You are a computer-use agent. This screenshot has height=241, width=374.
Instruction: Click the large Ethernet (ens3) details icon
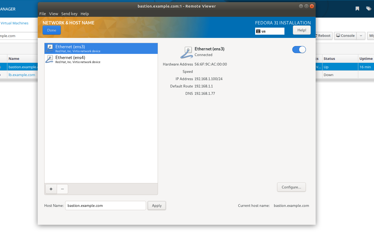click(x=187, y=53)
